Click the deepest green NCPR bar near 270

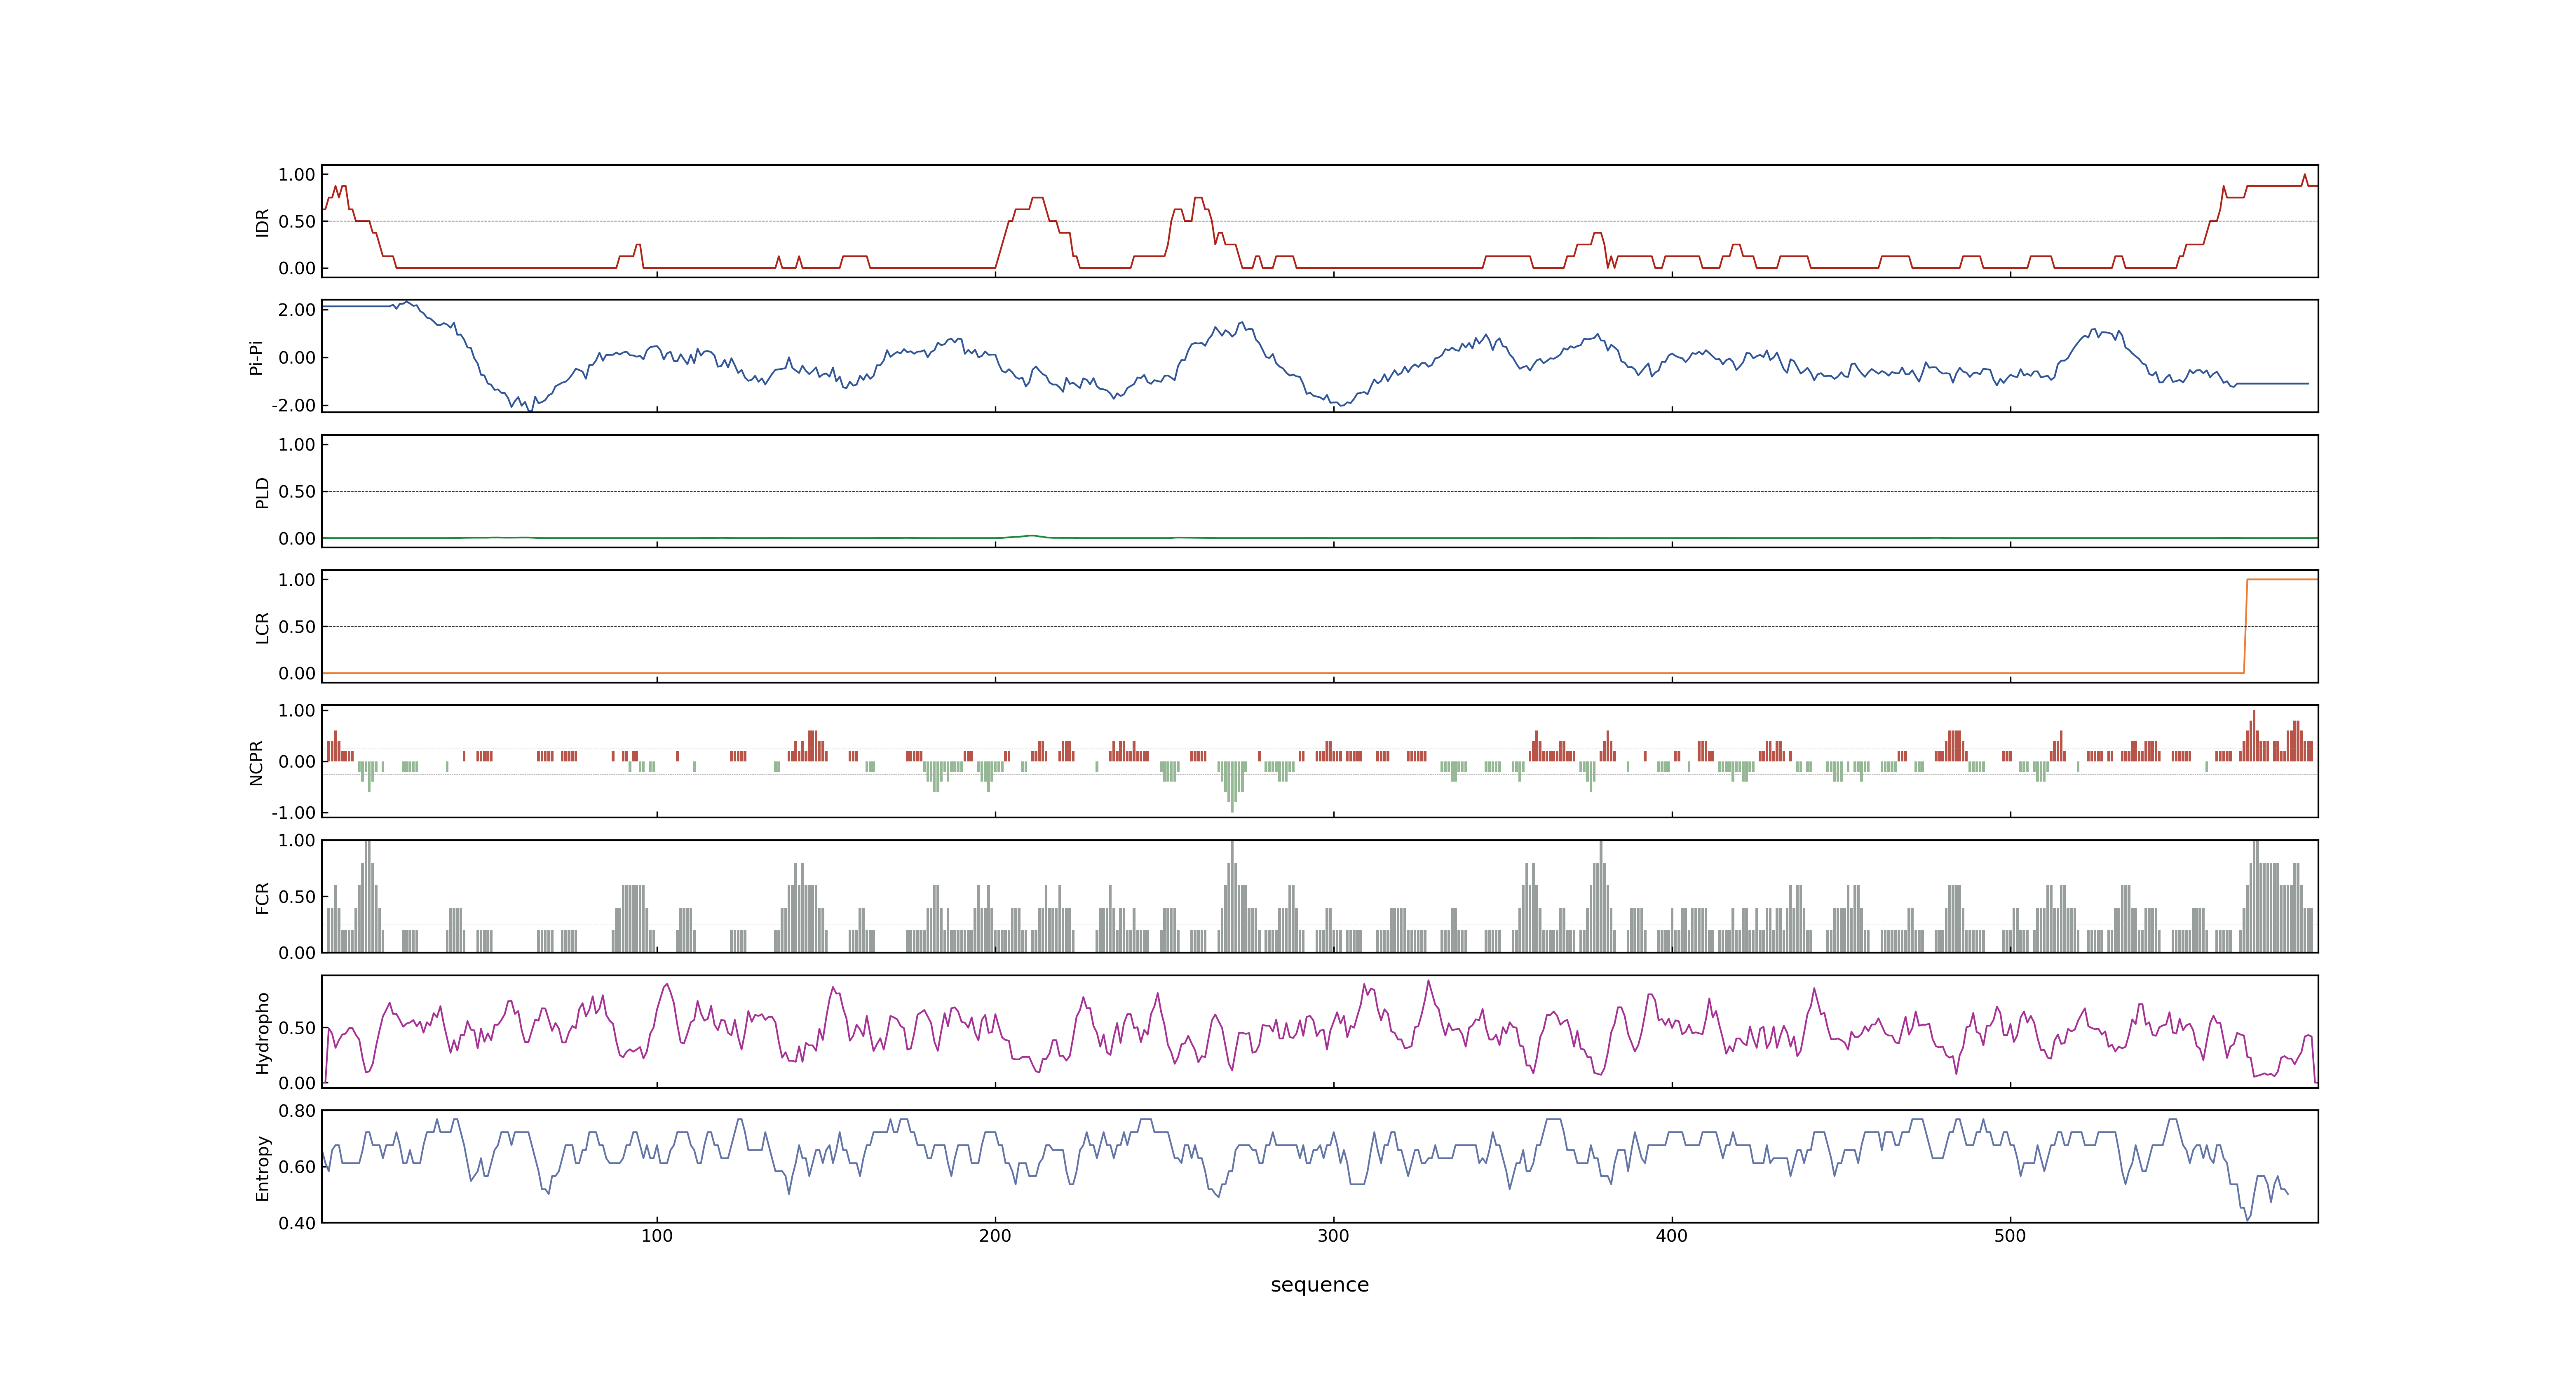pos(1232,786)
